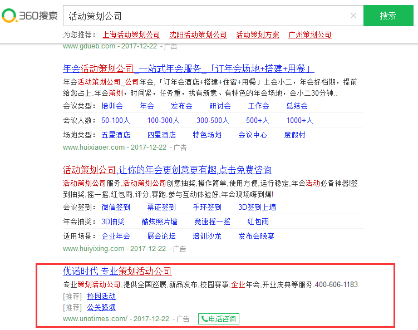Viewport: 418px width, 330px height.
Task: Open 红包雨 link
Action: [x=258, y=221]
